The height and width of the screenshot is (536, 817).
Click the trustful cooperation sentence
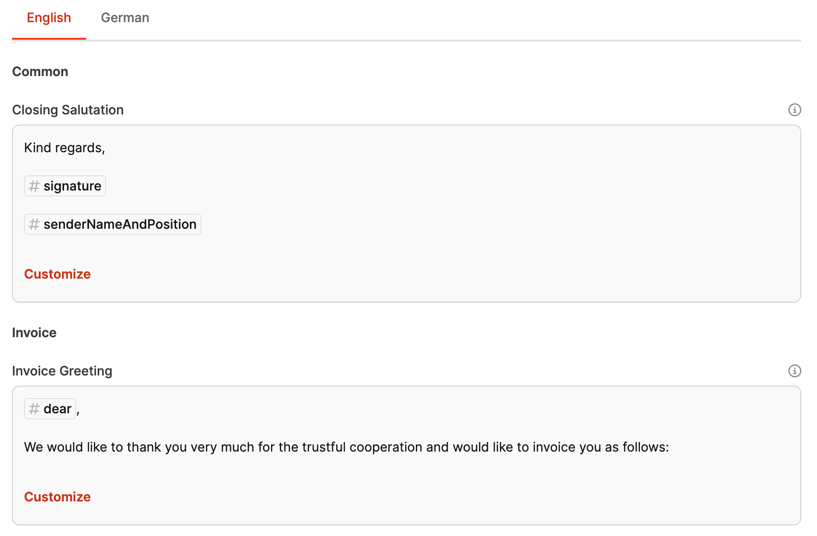346,447
